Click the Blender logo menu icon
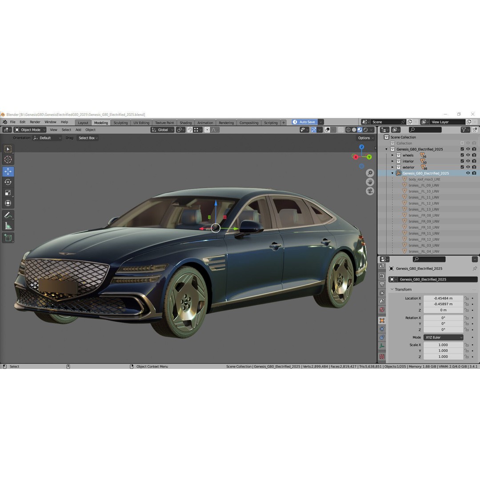 point(4,122)
